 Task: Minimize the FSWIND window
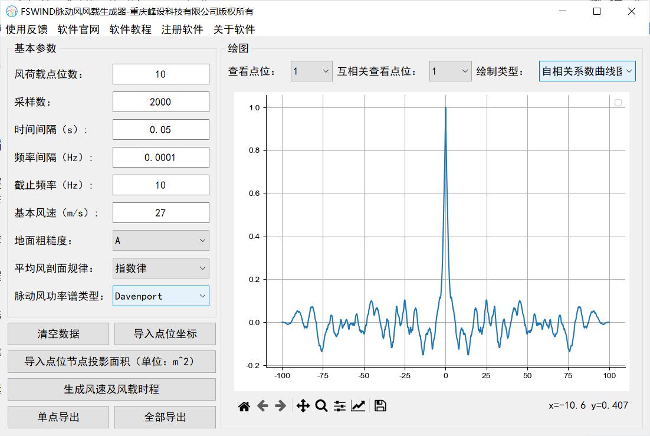click(x=563, y=11)
